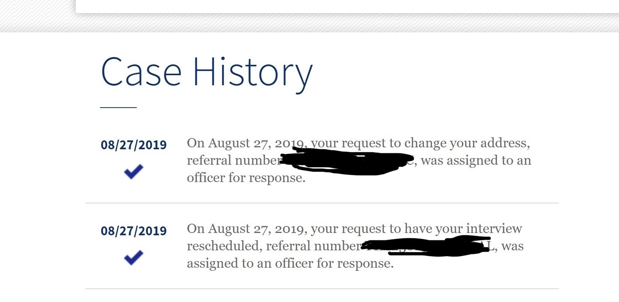
Task: Click 'assigned to an officer for response.' in second entry
Action: click(x=290, y=263)
